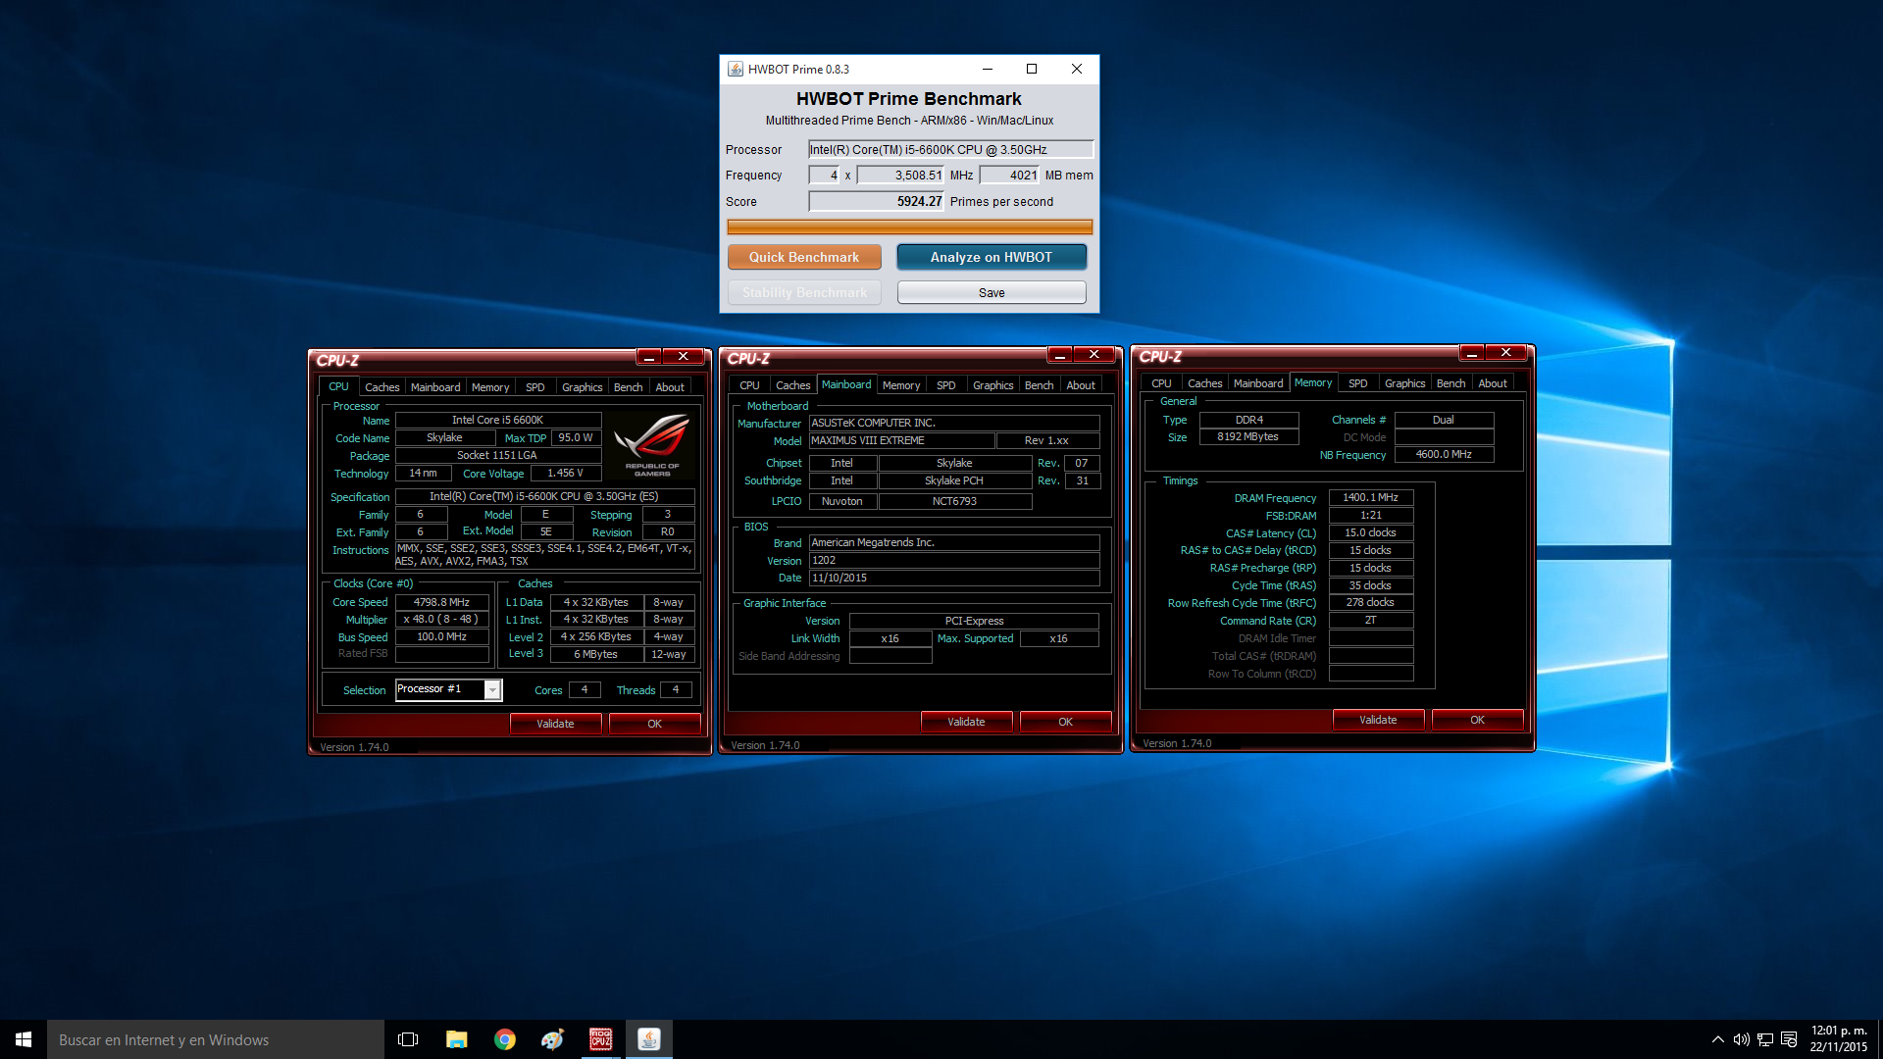
Task: Click the ROG logo in CPU-Z CPU window
Action: [x=652, y=444]
